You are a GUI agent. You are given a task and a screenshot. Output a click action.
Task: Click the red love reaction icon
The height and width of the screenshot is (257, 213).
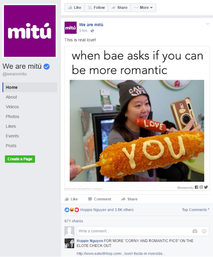[77, 210]
